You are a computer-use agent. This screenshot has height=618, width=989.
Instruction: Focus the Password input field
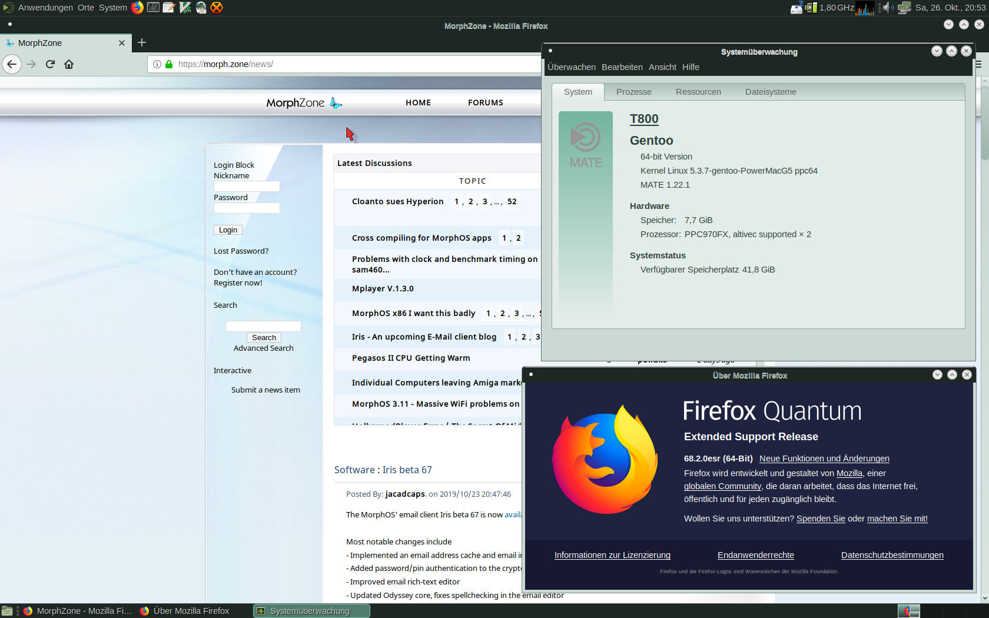pyautogui.click(x=247, y=208)
